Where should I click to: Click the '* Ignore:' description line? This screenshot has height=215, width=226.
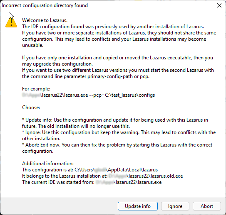click(x=119, y=132)
